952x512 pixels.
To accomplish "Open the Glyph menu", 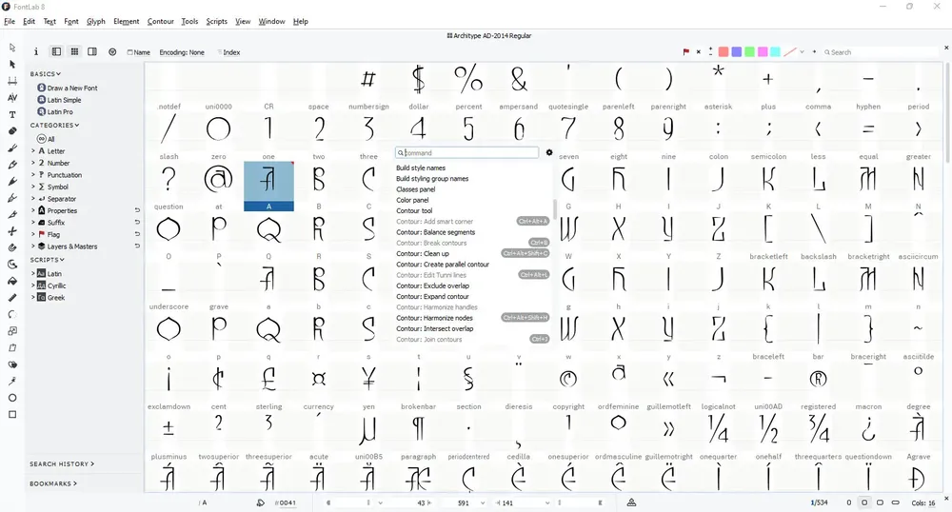I will point(96,21).
